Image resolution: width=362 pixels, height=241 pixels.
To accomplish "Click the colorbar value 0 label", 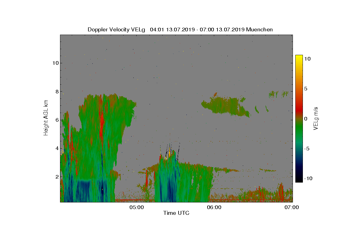I will tap(306, 119).
